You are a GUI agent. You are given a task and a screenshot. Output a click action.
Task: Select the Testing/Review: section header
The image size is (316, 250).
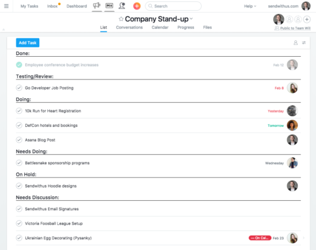click(35, 76)
